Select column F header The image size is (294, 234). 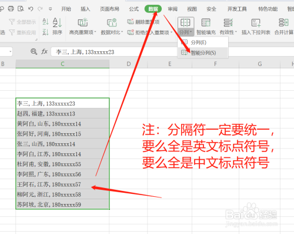coord(215,64)
